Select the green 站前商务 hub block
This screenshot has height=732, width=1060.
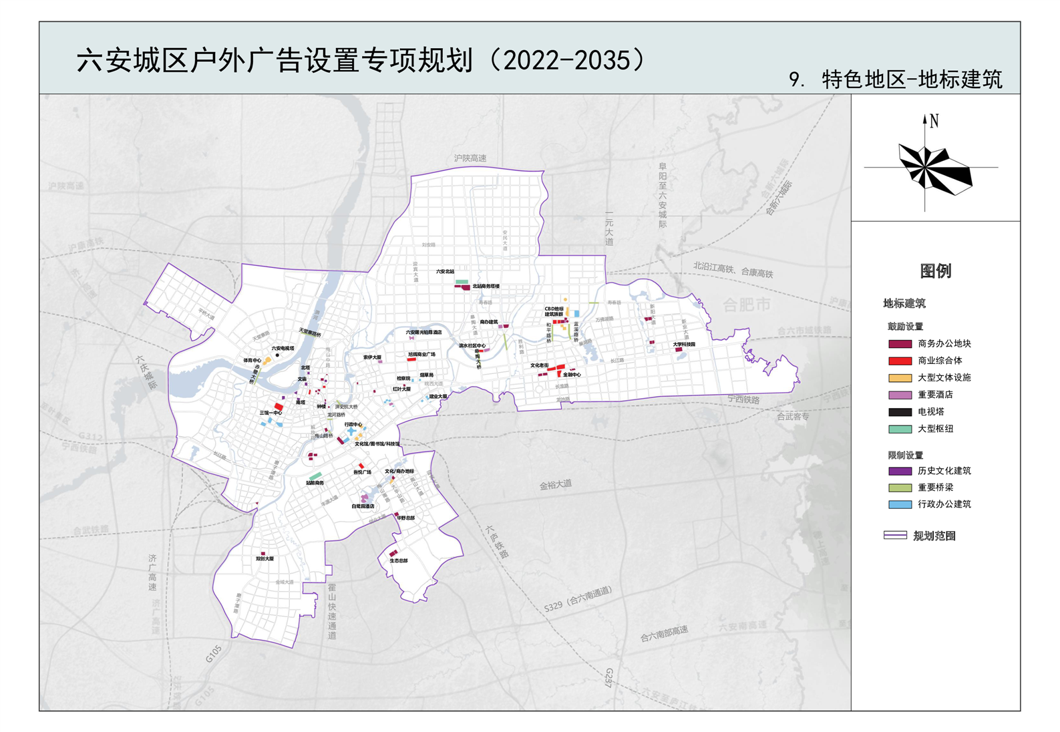coord(315,476)
